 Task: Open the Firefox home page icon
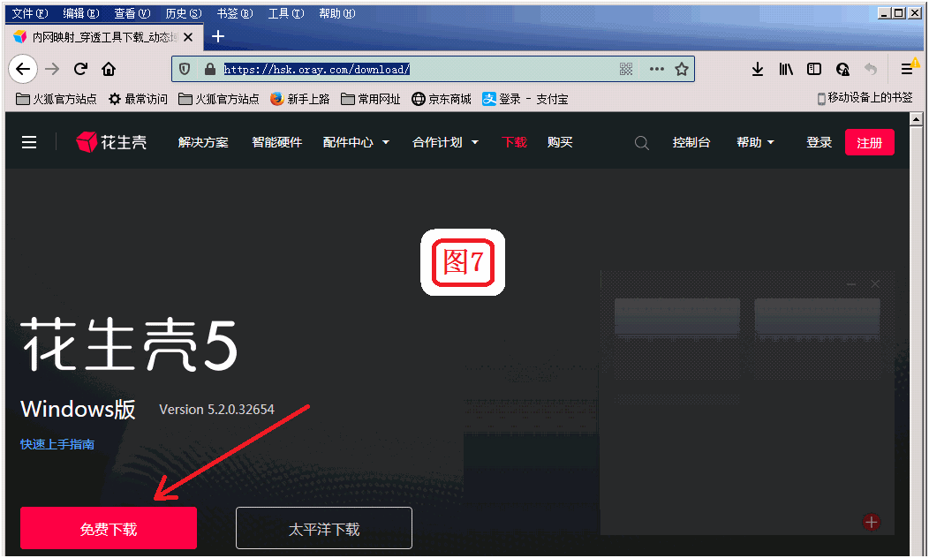(109, 69)
